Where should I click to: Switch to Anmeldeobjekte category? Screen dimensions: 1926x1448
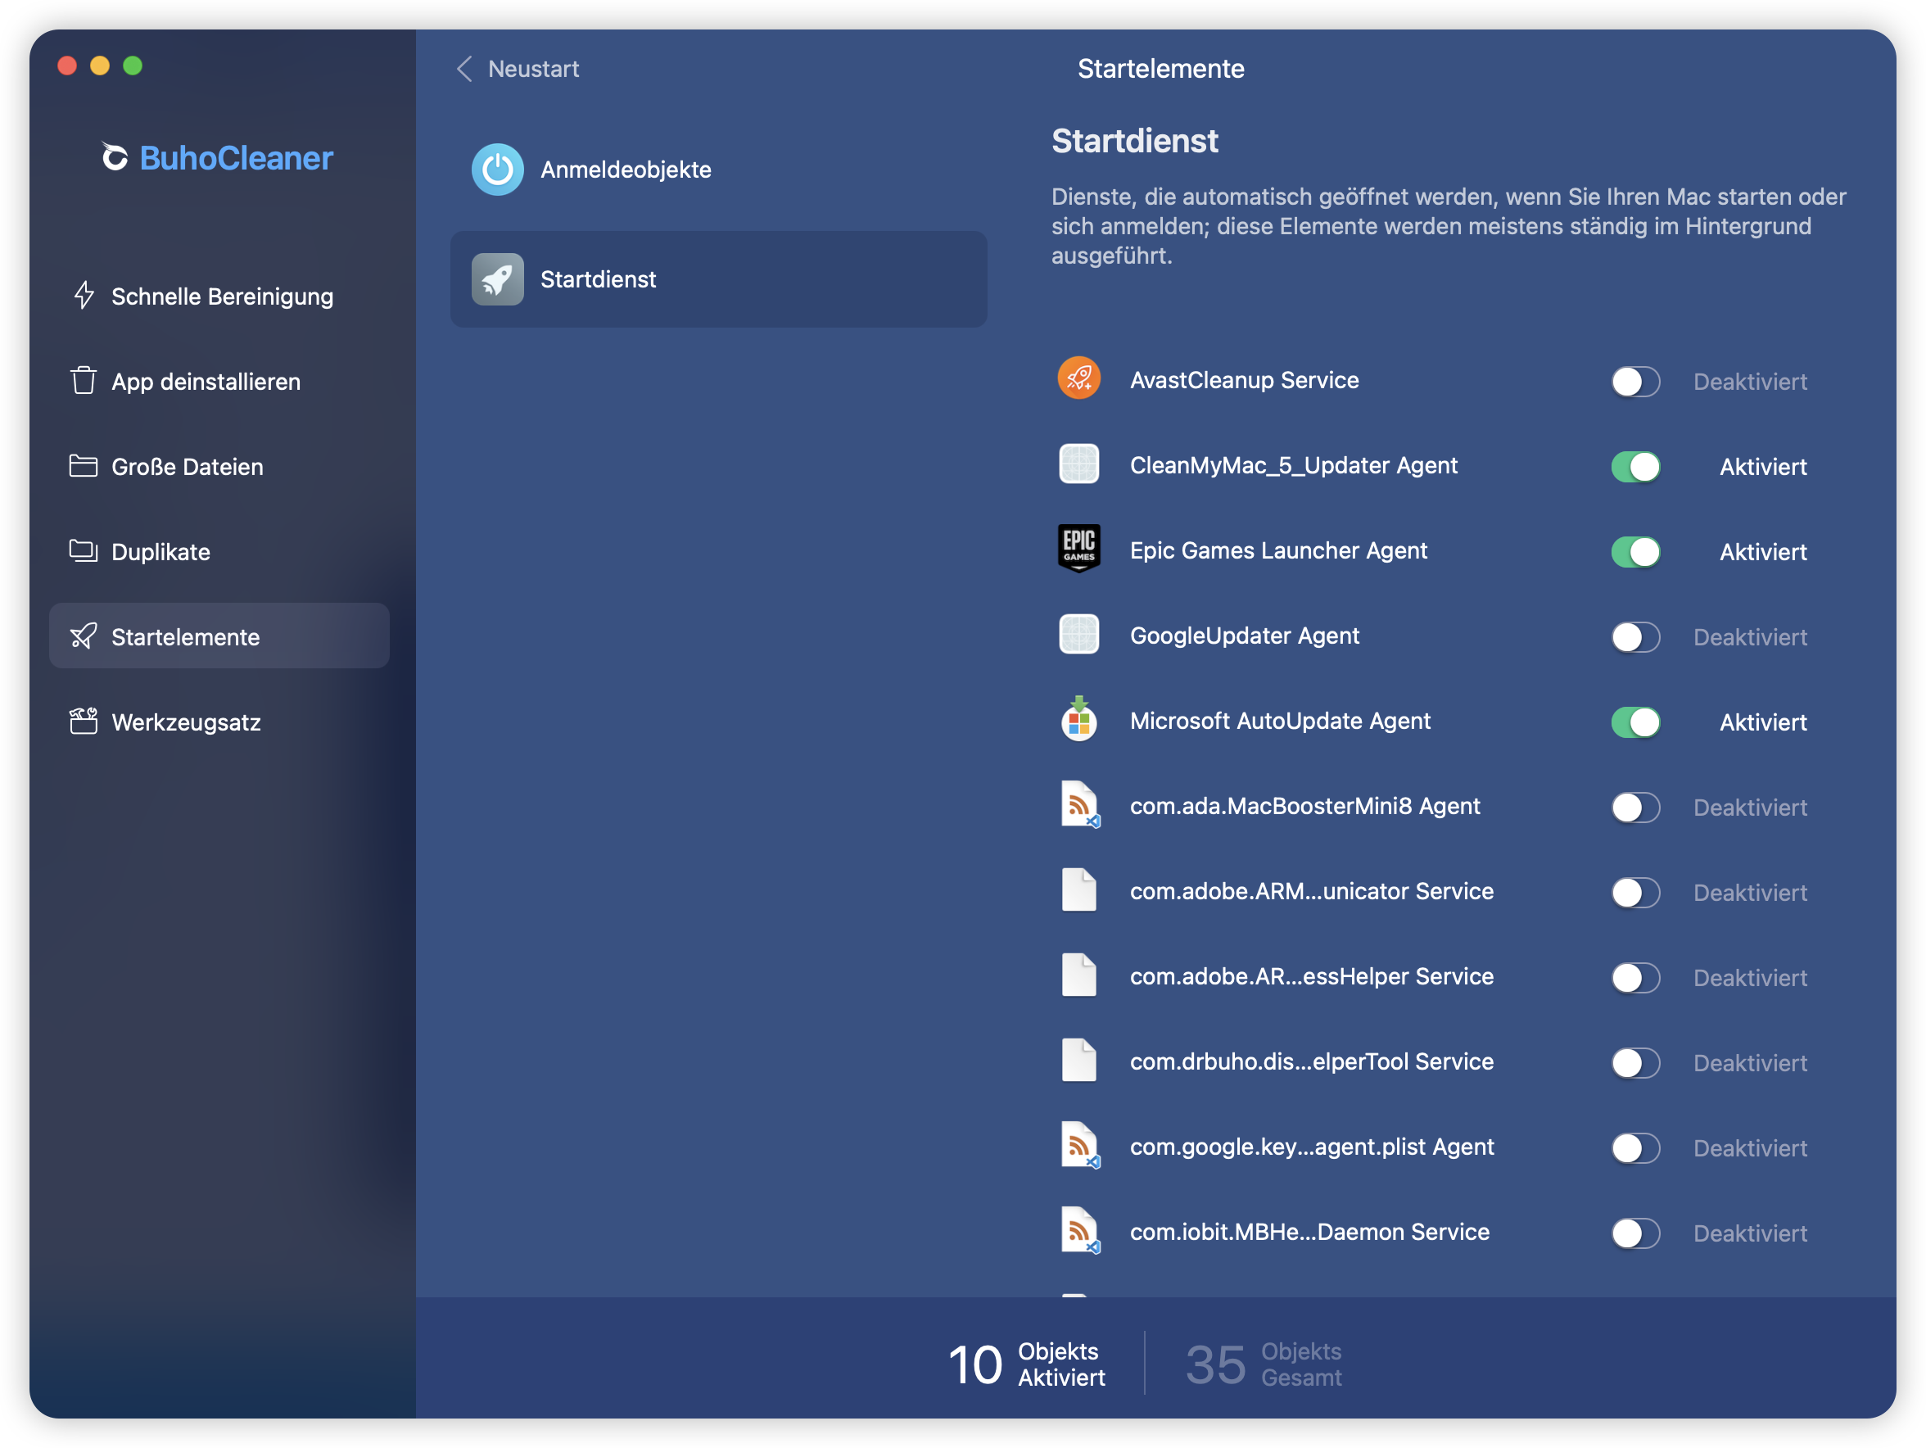(719, 170)
